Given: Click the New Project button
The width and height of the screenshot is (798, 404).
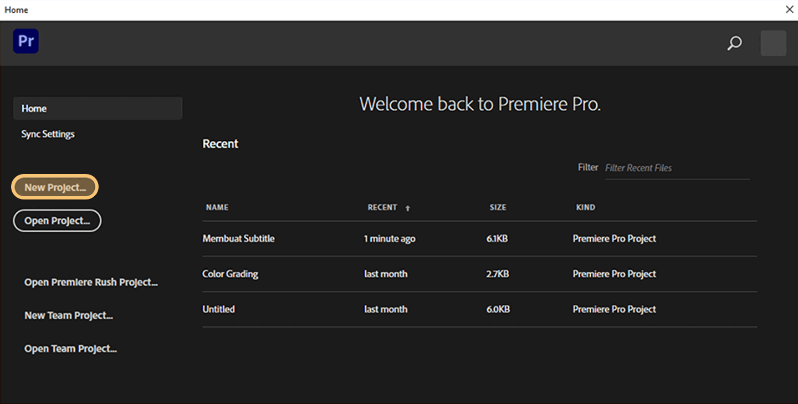Looking at the screenshot, I should pos(55,187).
